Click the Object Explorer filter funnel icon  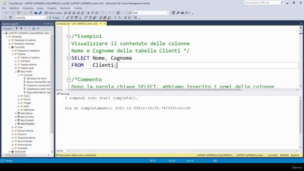pyautogui.click(x=29, y=28)
